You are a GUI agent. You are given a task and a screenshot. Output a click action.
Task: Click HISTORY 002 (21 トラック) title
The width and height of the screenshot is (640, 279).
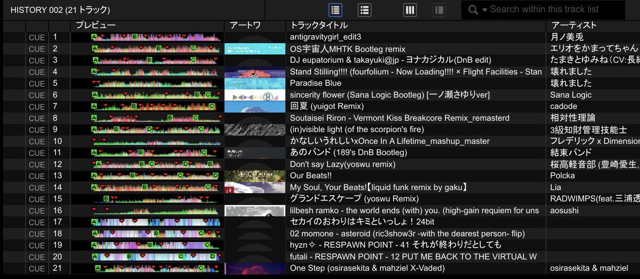click(x=60, y=10)
